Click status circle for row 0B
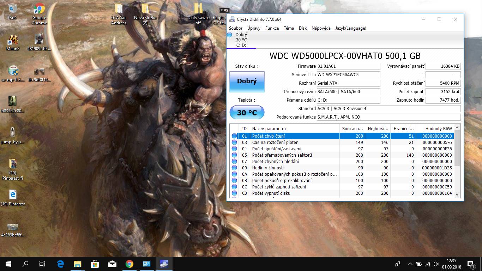 (x=234, y=180)
